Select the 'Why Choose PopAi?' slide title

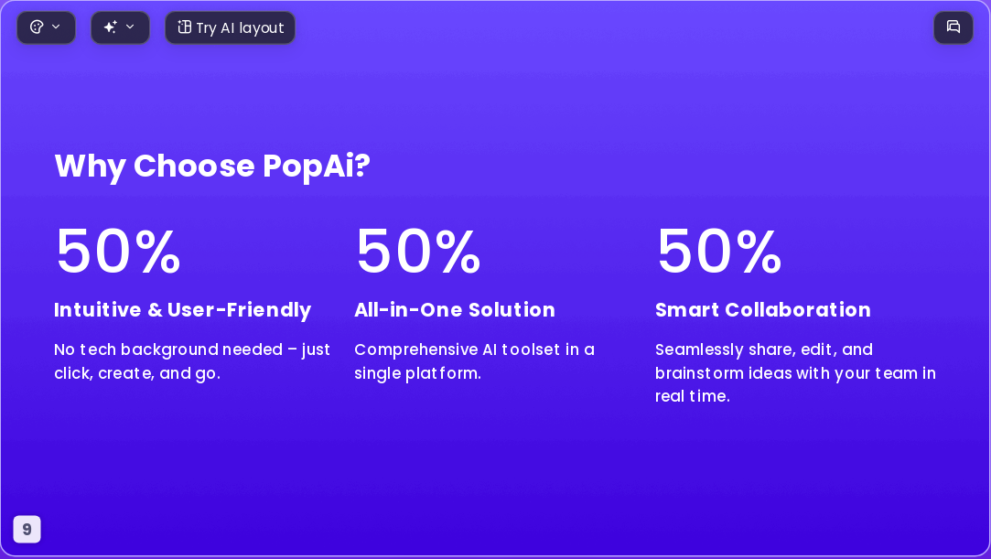click(x=212, y=167)
